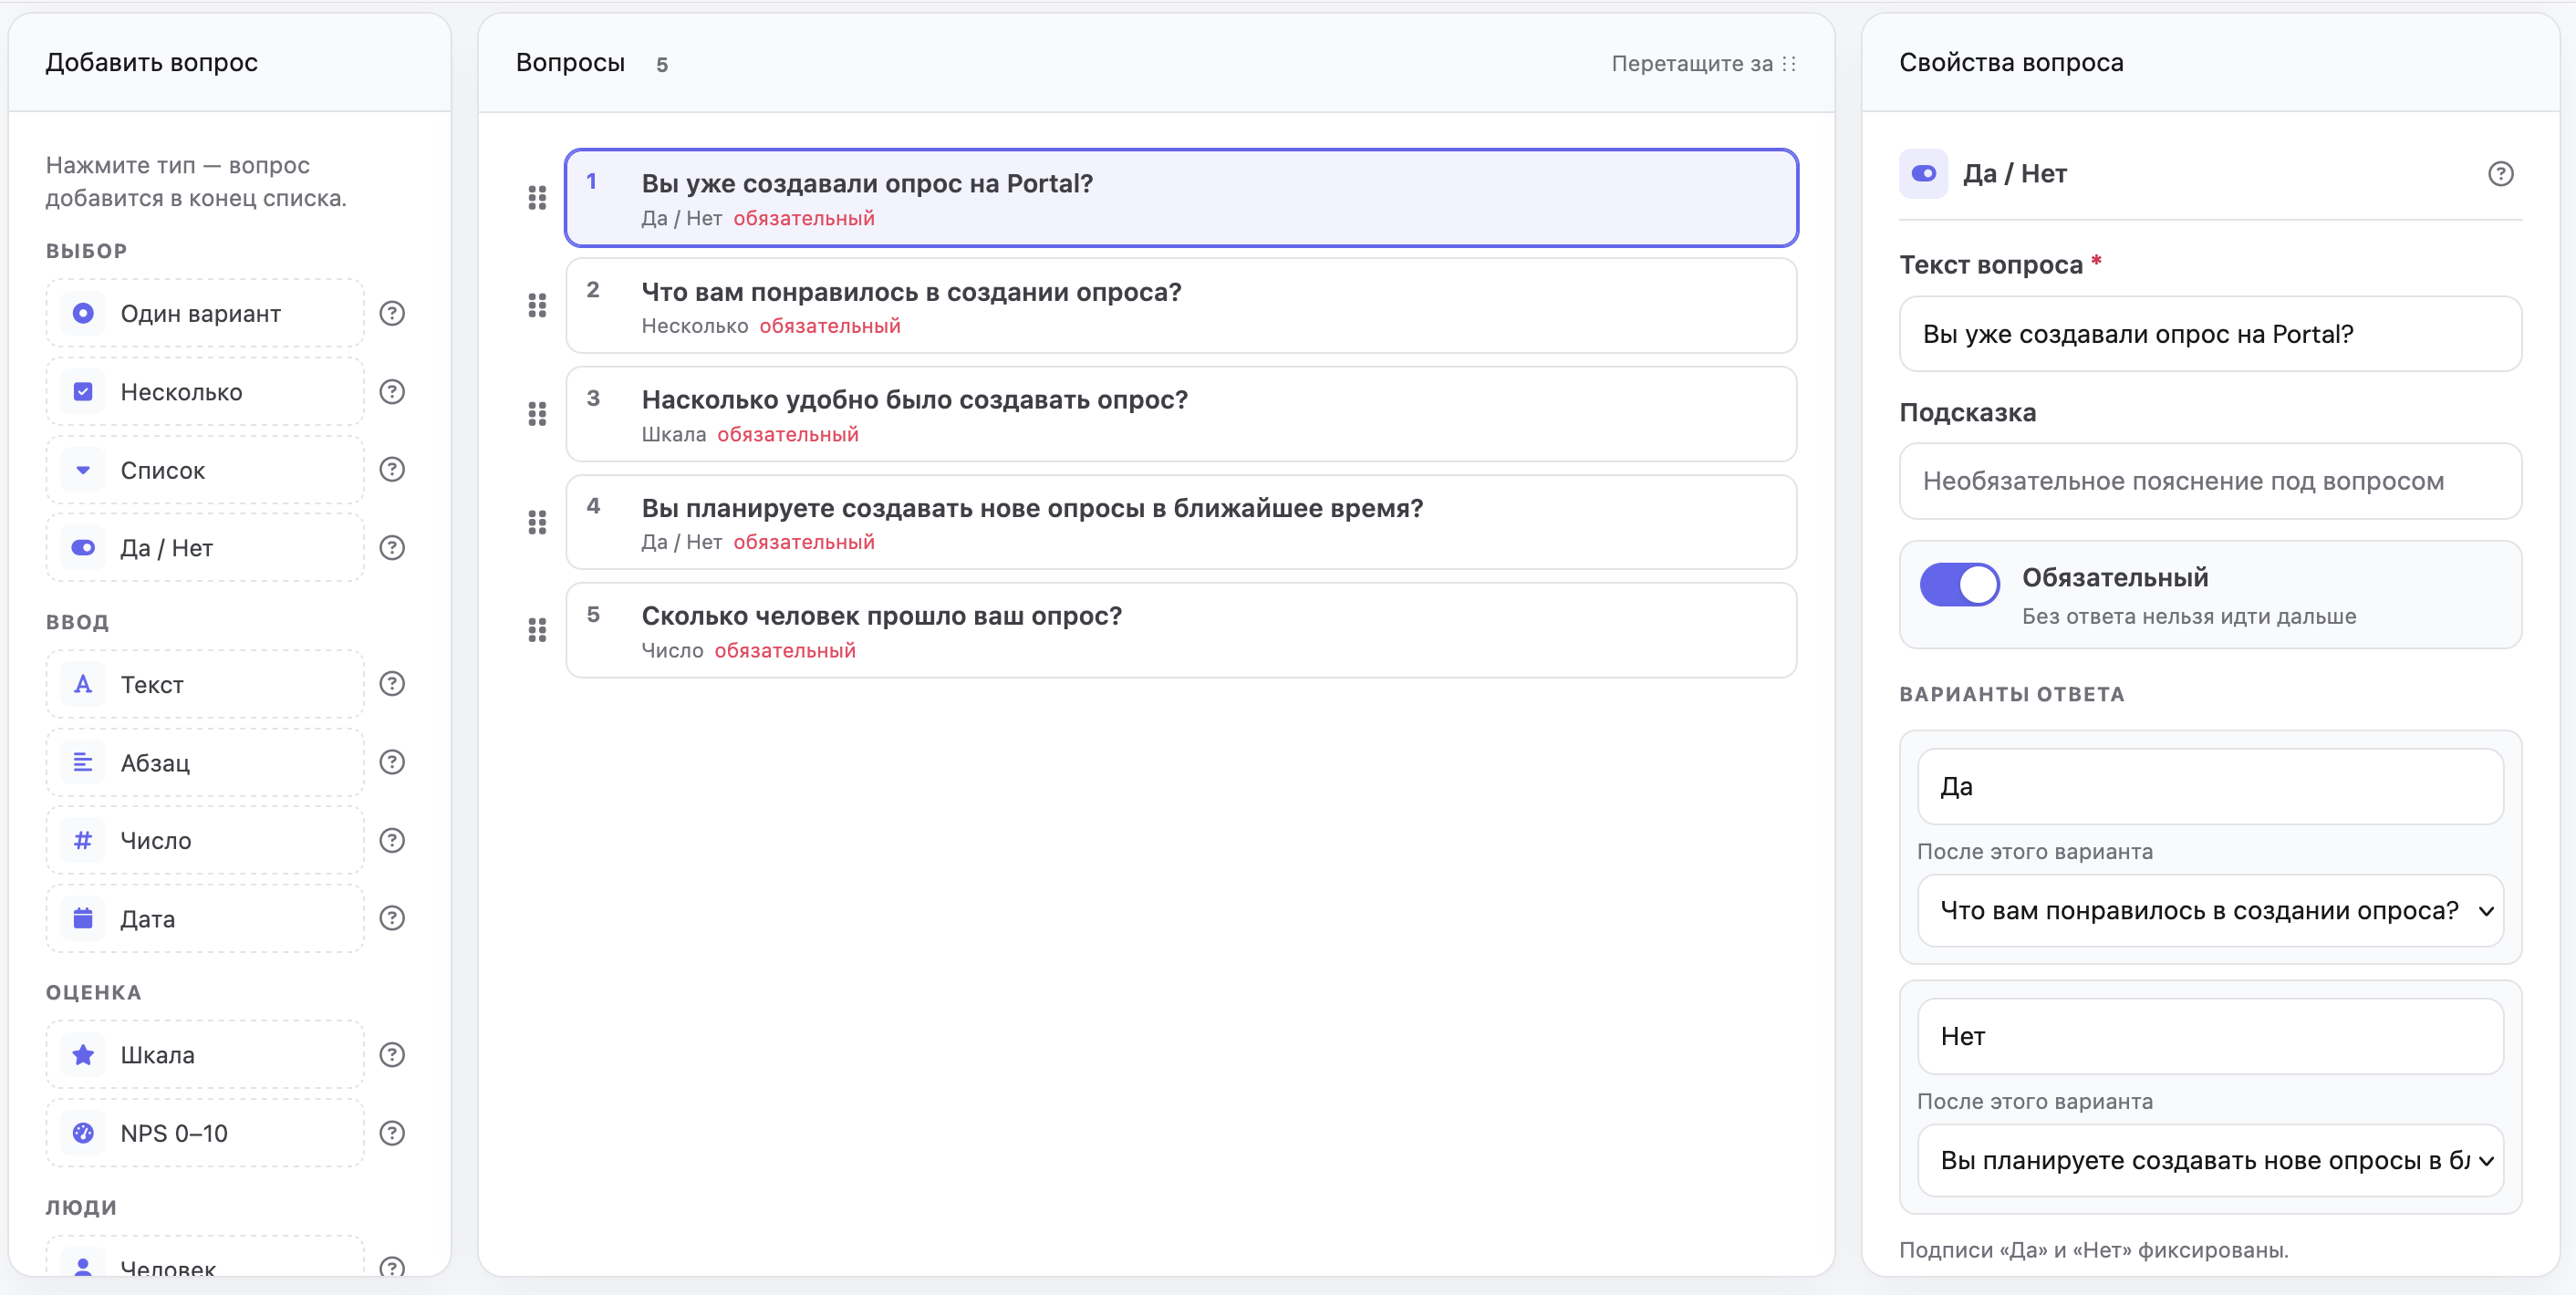Click the help icon next to Дата
The height and width of the screenshot is (1295, 2576).
392,918
